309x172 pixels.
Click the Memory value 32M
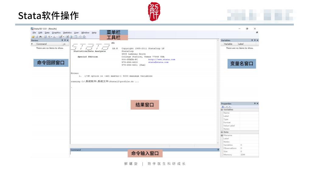[243, 155]
